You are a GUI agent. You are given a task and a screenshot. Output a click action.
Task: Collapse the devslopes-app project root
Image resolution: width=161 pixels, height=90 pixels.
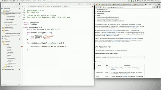pos(2,8)
